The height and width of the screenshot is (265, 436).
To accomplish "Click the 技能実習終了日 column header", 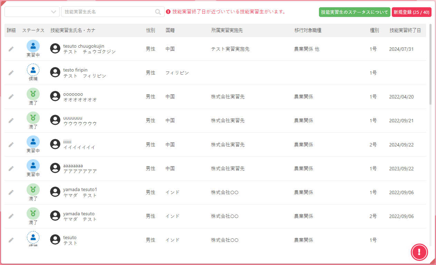I will click(405, 30).
